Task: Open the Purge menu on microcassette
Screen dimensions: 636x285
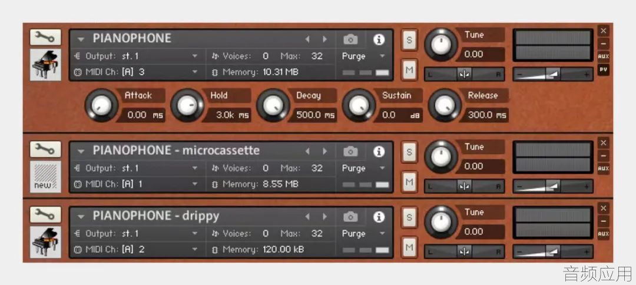Action: [x=363, y=168]
